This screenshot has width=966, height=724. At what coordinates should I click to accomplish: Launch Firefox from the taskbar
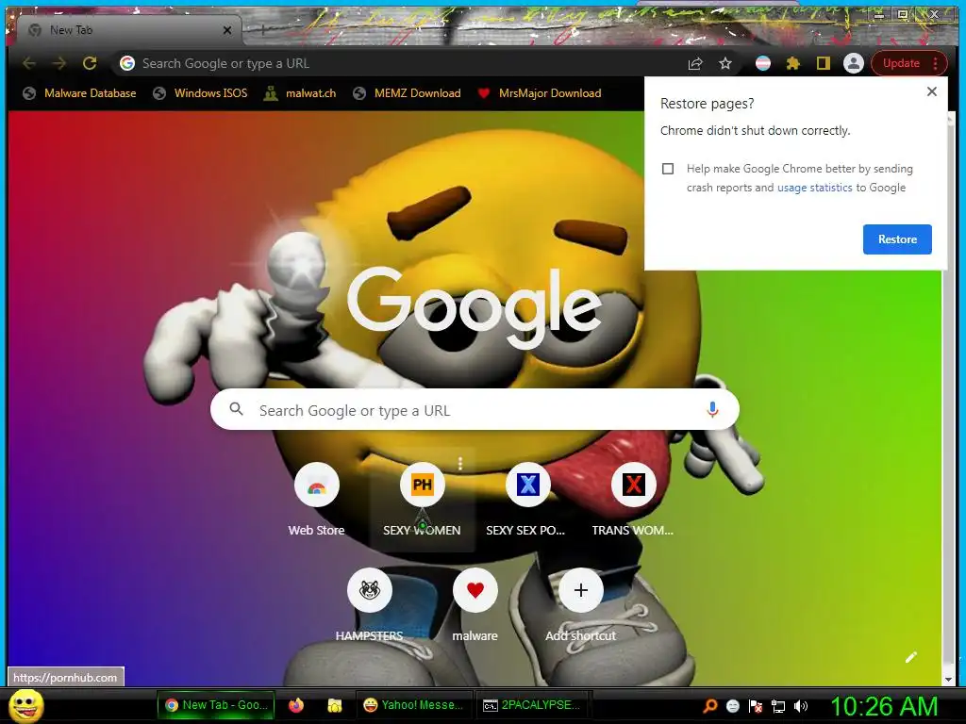click(295, 705)
